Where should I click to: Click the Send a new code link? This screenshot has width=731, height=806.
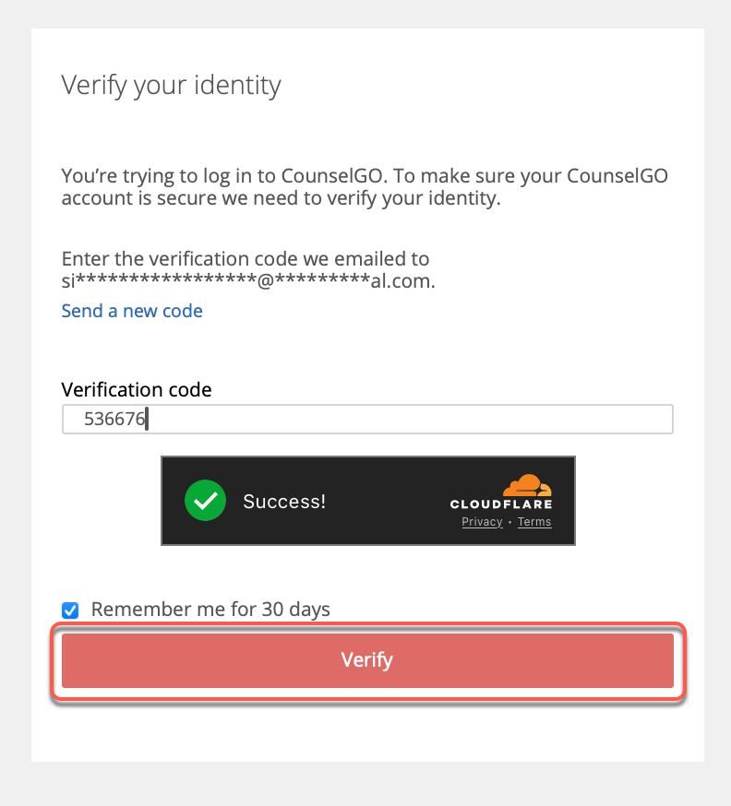coord(132,311)
